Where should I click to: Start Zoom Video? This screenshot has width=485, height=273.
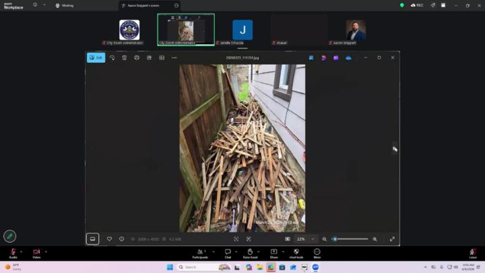pos(36,253)
